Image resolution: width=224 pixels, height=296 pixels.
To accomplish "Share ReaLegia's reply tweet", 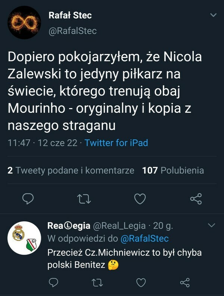I will click(x=184, y=283).
